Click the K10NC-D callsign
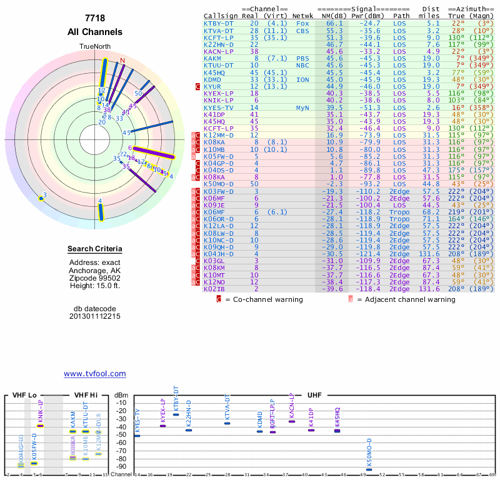500x480 pixels. 219,240
